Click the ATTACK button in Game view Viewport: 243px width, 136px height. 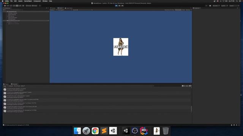point(121,47)
